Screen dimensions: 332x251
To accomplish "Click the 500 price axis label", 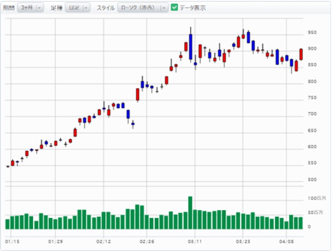I will [312, 179].
